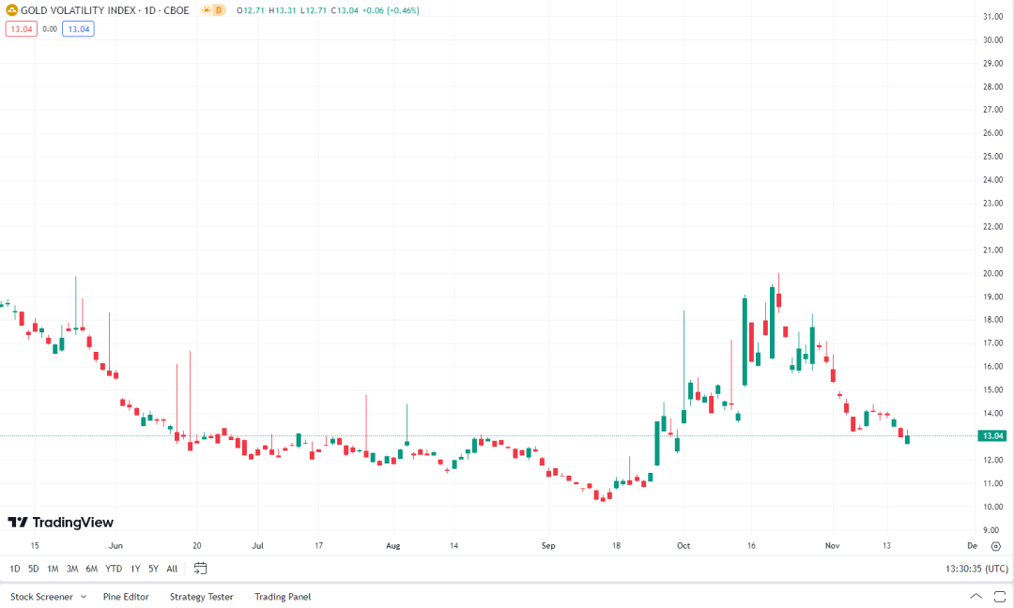Maximize the bottom panel icon
1014x608 pixels.
click(x=1000, y=597)
